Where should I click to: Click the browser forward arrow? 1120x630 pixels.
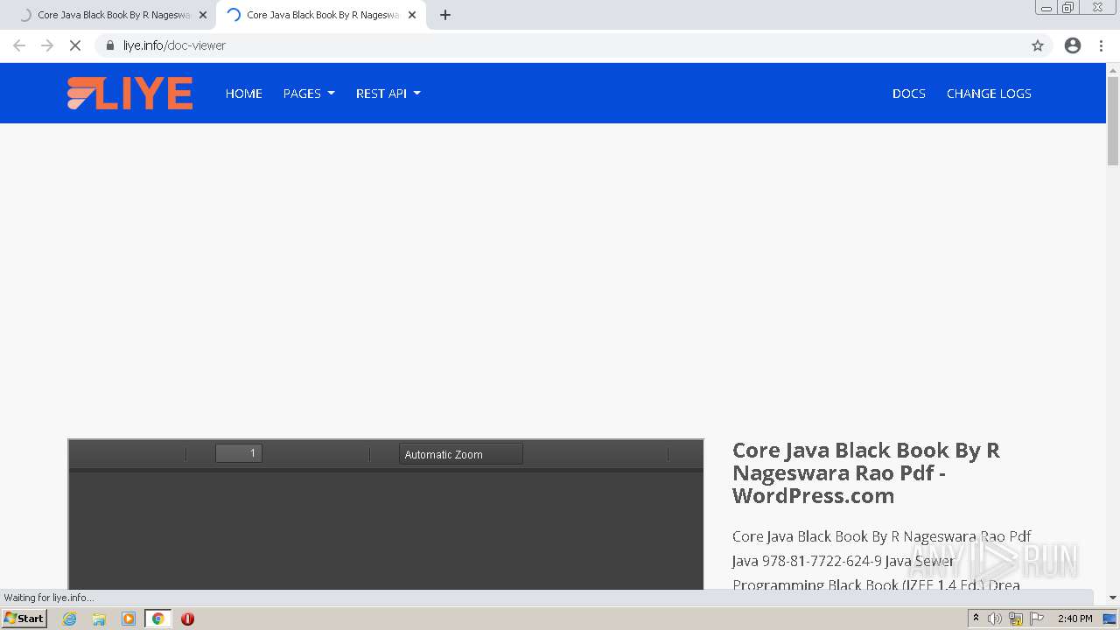47,45
